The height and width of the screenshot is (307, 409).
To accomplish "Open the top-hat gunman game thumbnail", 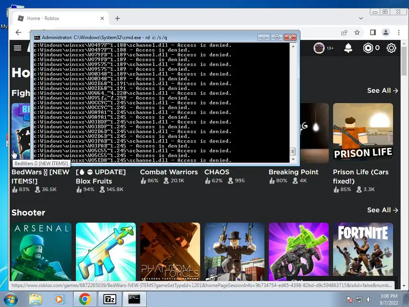I will pos(234,252).
